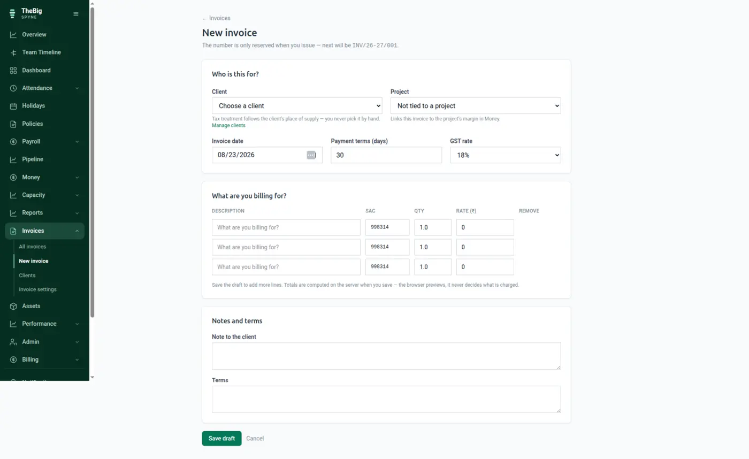Open the GST rate dropdown
This screenshot has width=749, height=459.
click(x=506, y=155)
